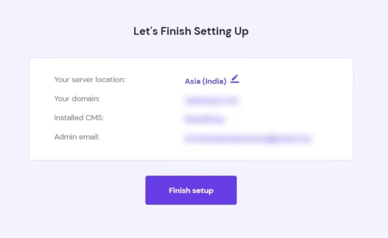Click the Let's Finish Setting Up heading
Viewport: 388px width, 238px height.
[x=191, y=31]
